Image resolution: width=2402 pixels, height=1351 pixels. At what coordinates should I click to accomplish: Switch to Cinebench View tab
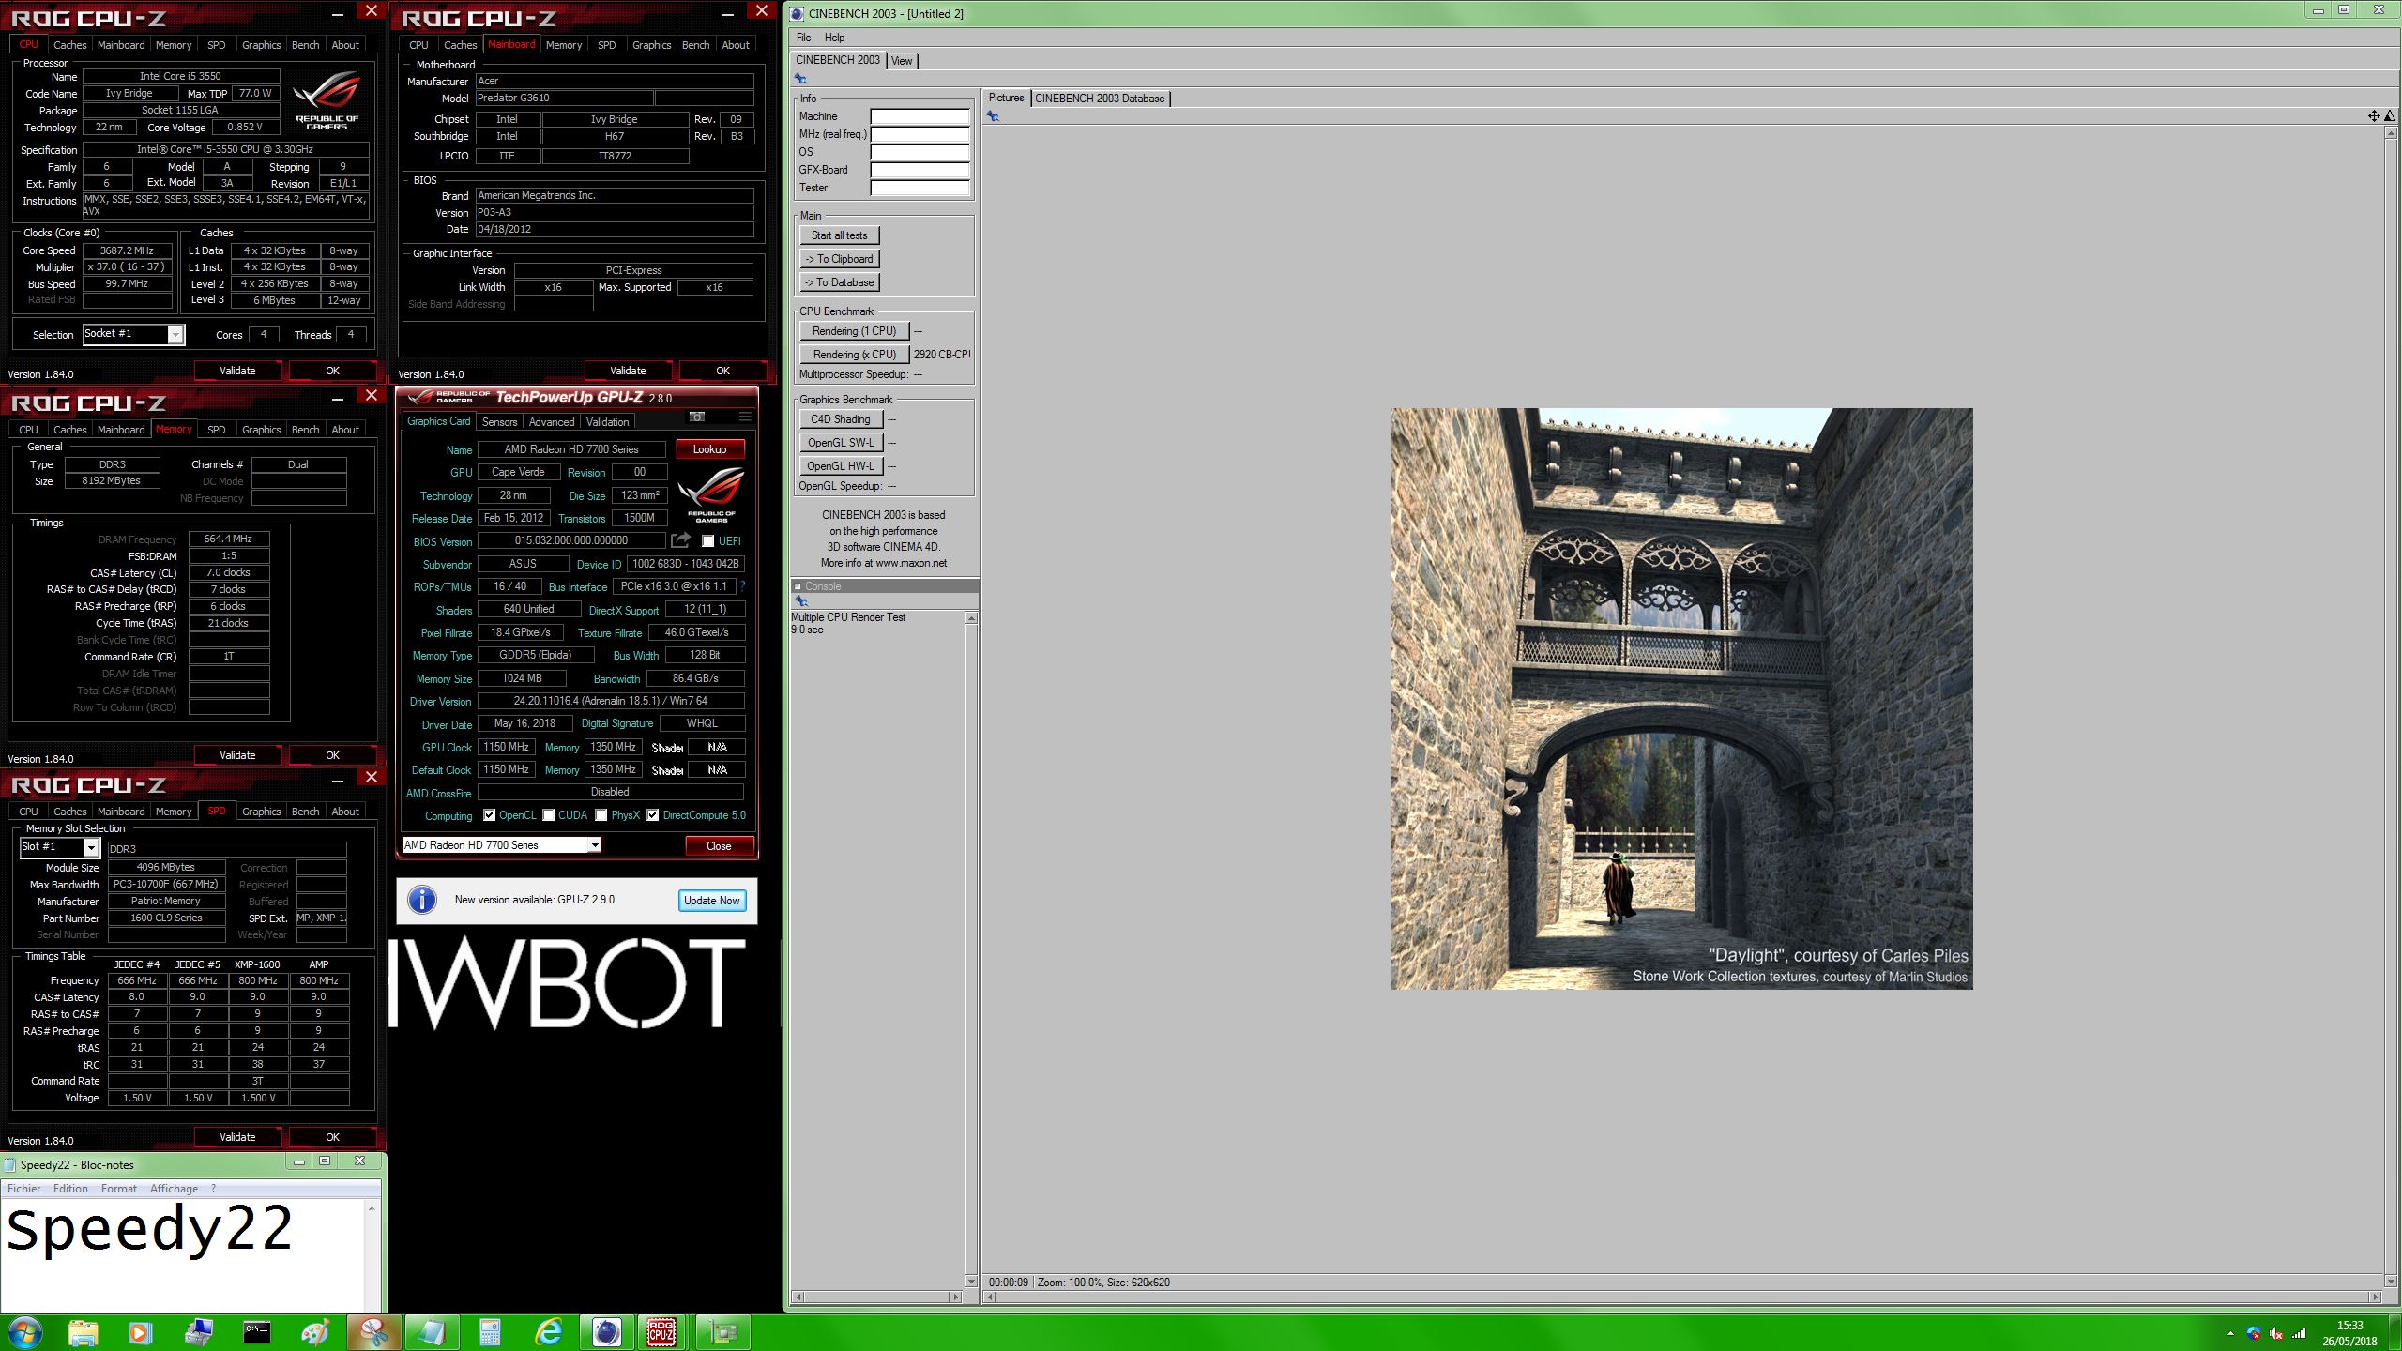902,61
